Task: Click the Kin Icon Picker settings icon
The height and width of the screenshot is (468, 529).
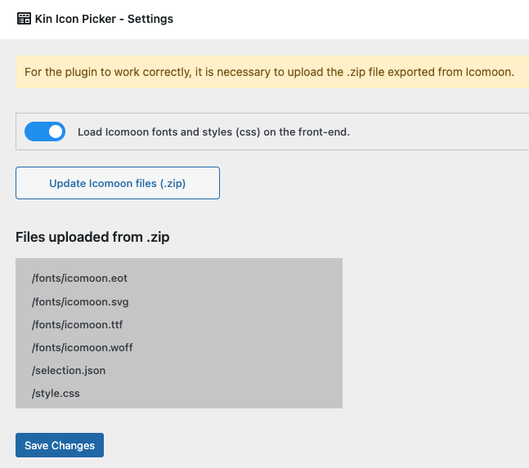Action: tap(24, 19)
